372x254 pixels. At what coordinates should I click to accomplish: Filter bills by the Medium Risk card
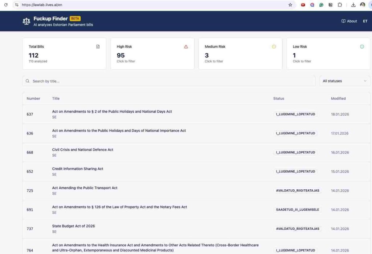240,54
